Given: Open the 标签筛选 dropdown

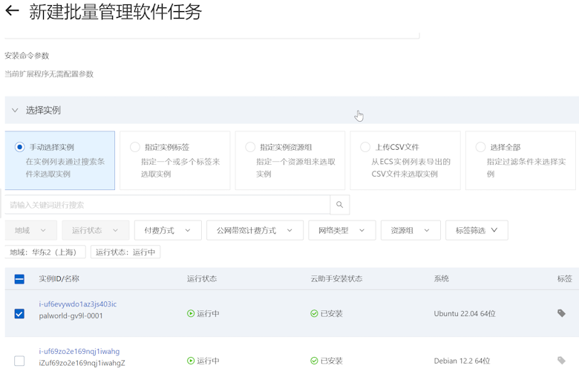Looking at the screenshot, I should (477, 230).
